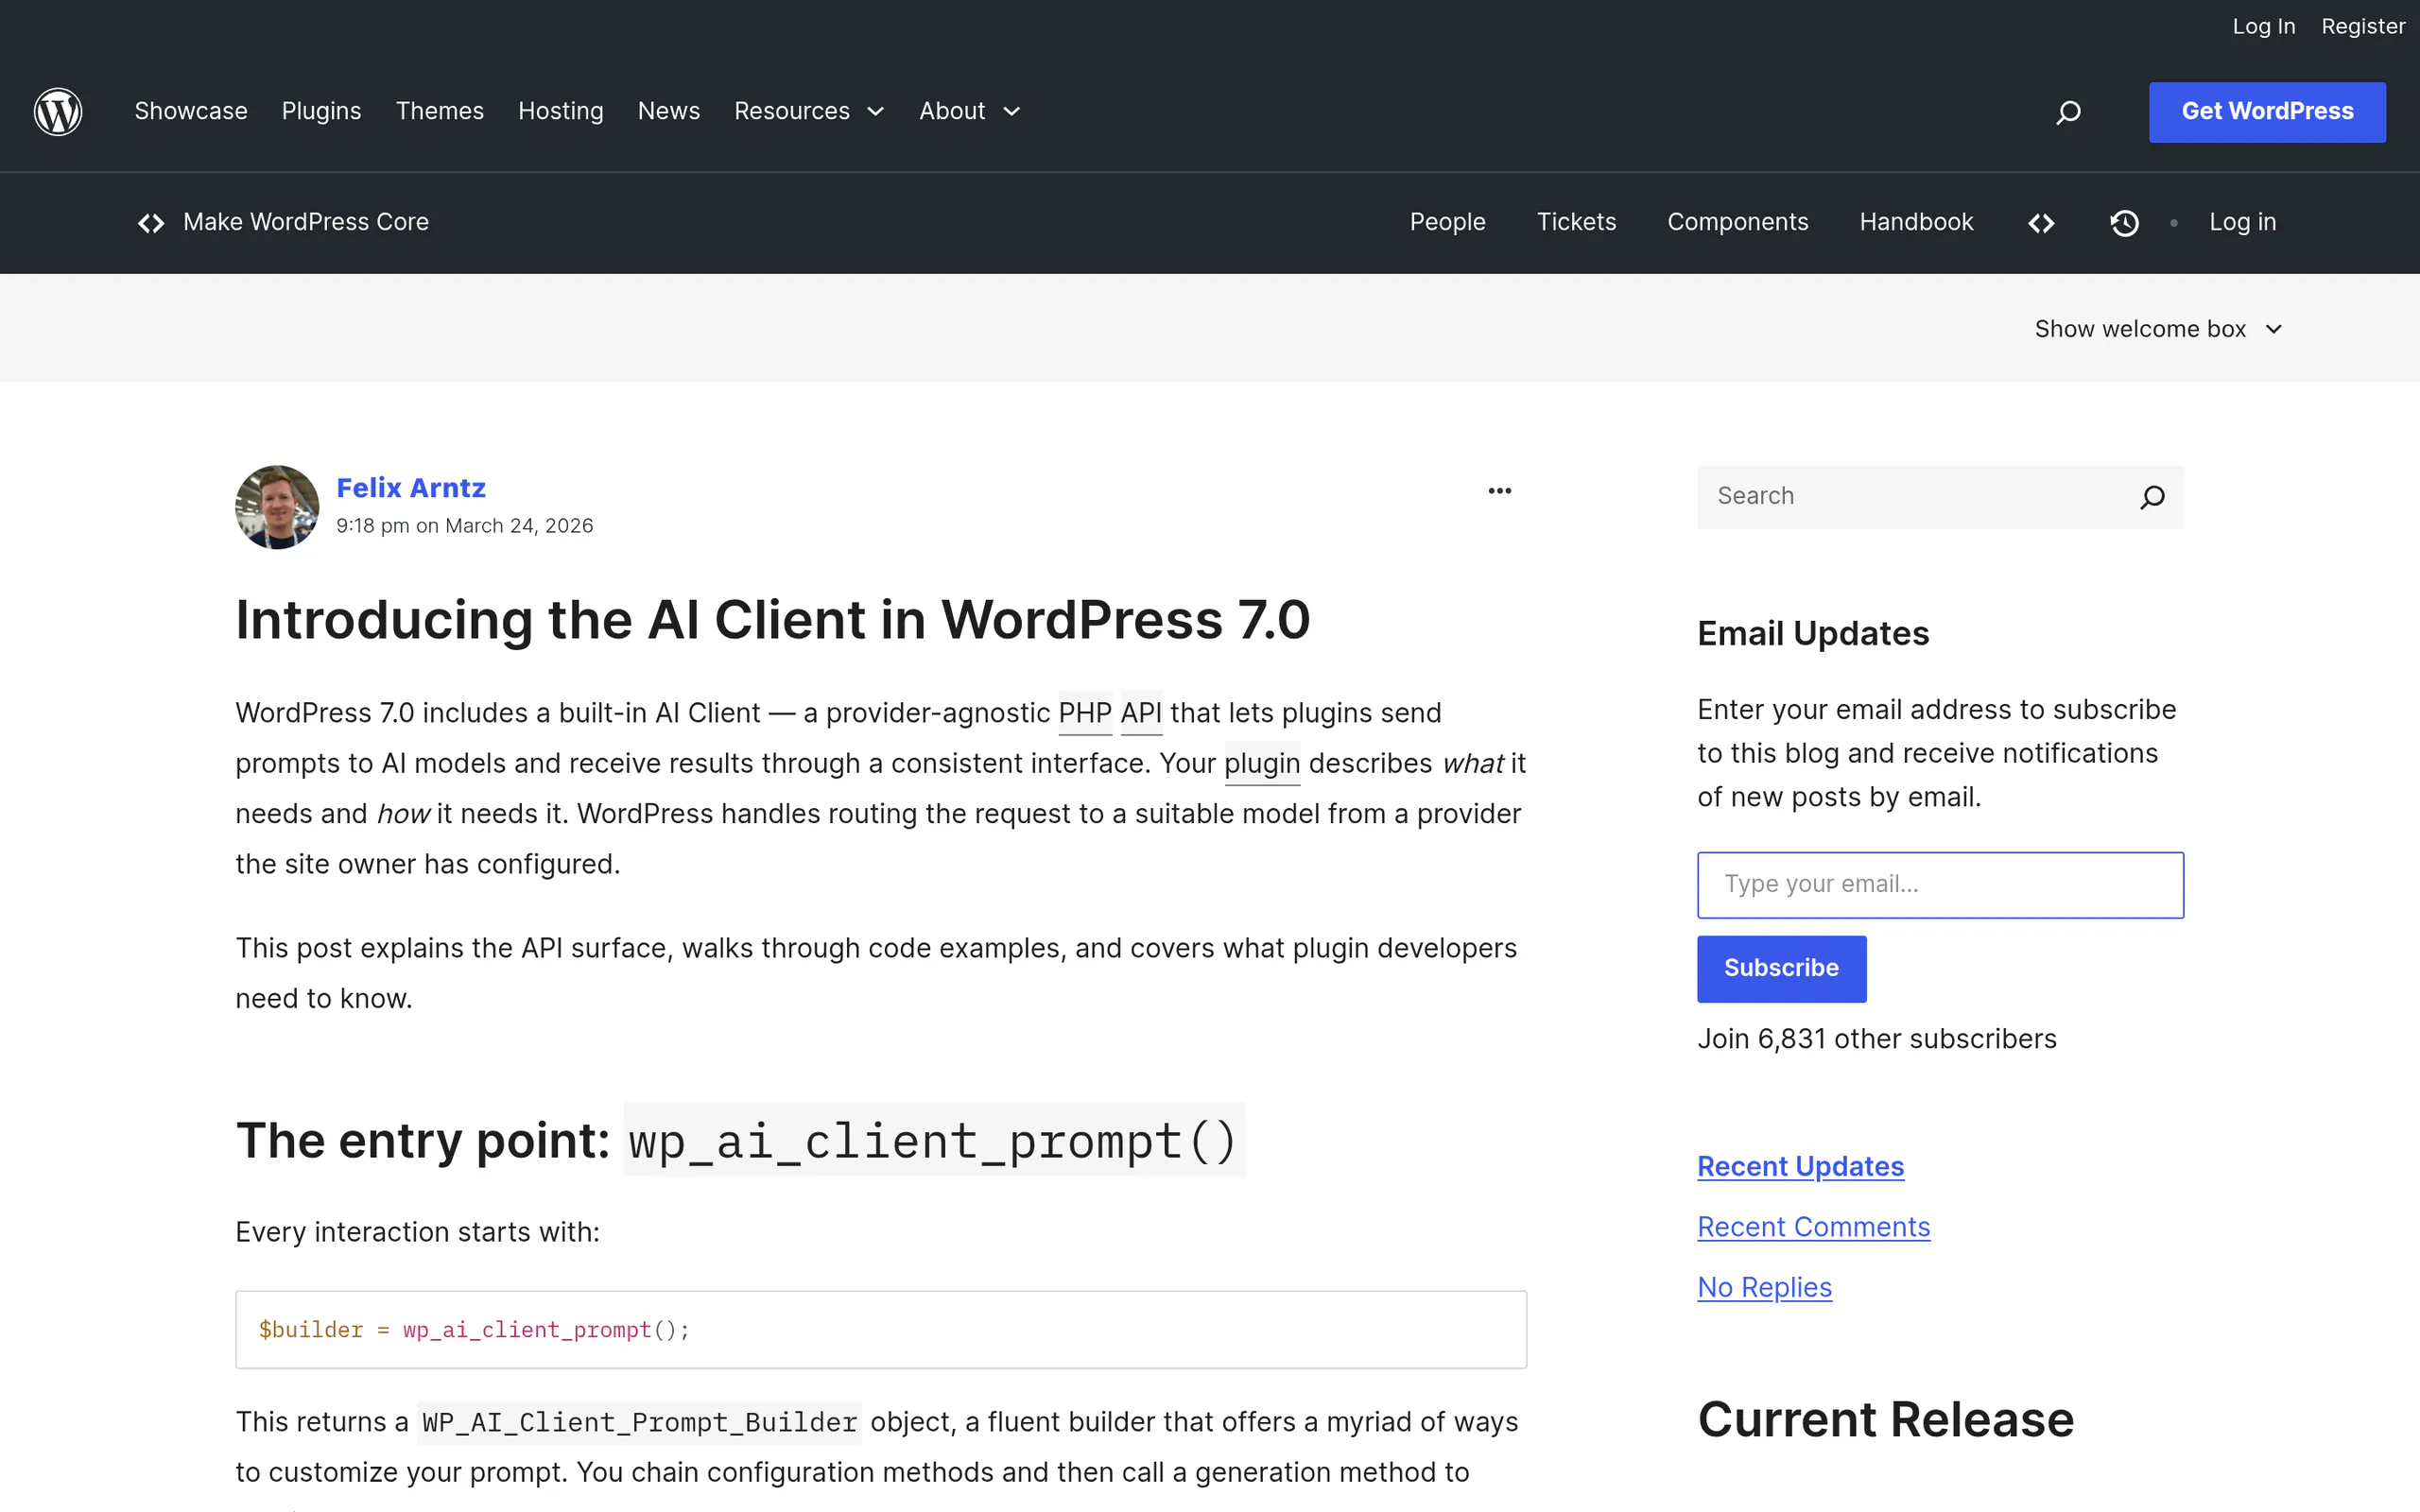Open the News menu item
2420x1512 pixels.
(x=668, y=111)
